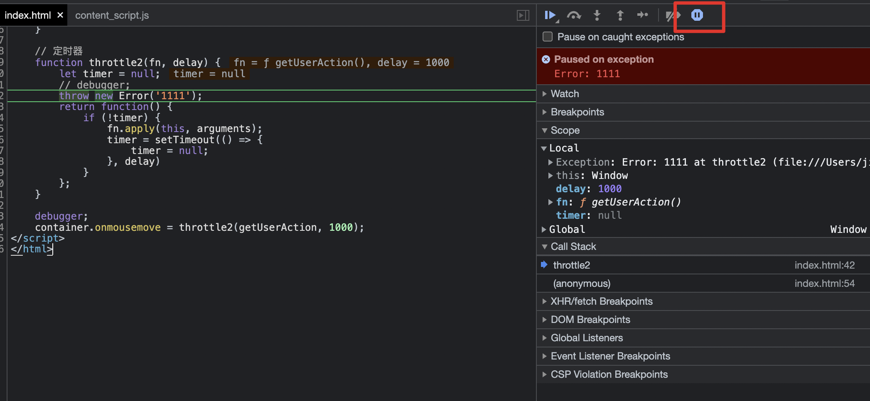This screenshot has width=870, height=401.
Task: Click the return function() line
Action: [x=116, y=107]
